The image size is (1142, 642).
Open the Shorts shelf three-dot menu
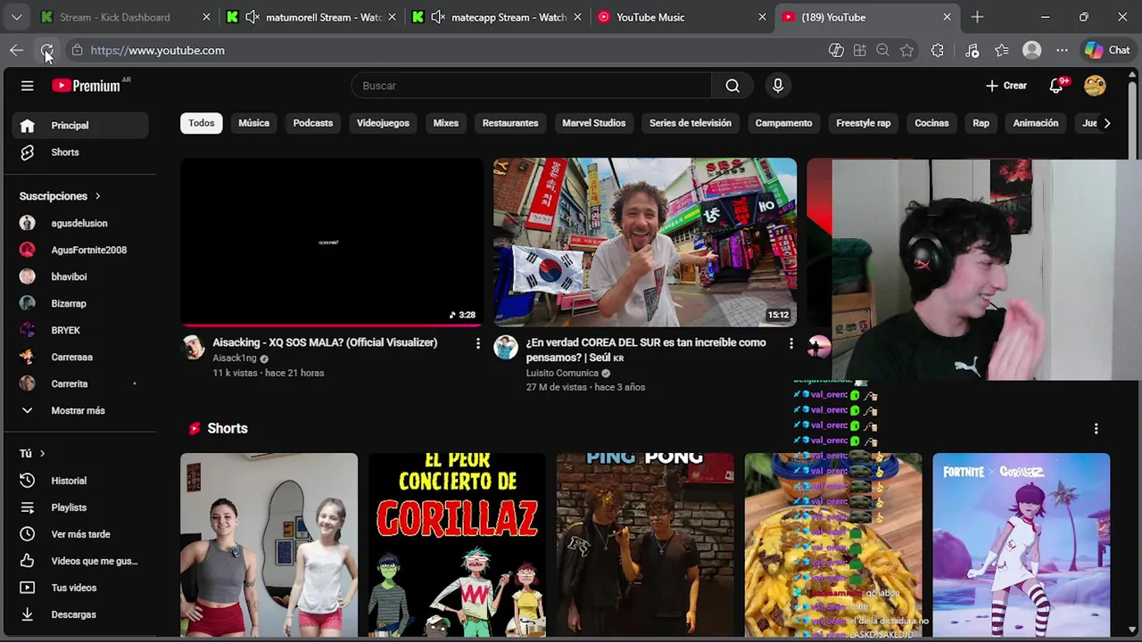pyautogui.click(x=1096, y=429)
